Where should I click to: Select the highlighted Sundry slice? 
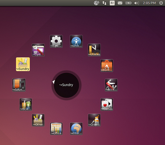(x=23, y=64)
